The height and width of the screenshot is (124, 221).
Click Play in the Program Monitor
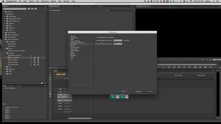pyautogui.click(x=179, y=67)
